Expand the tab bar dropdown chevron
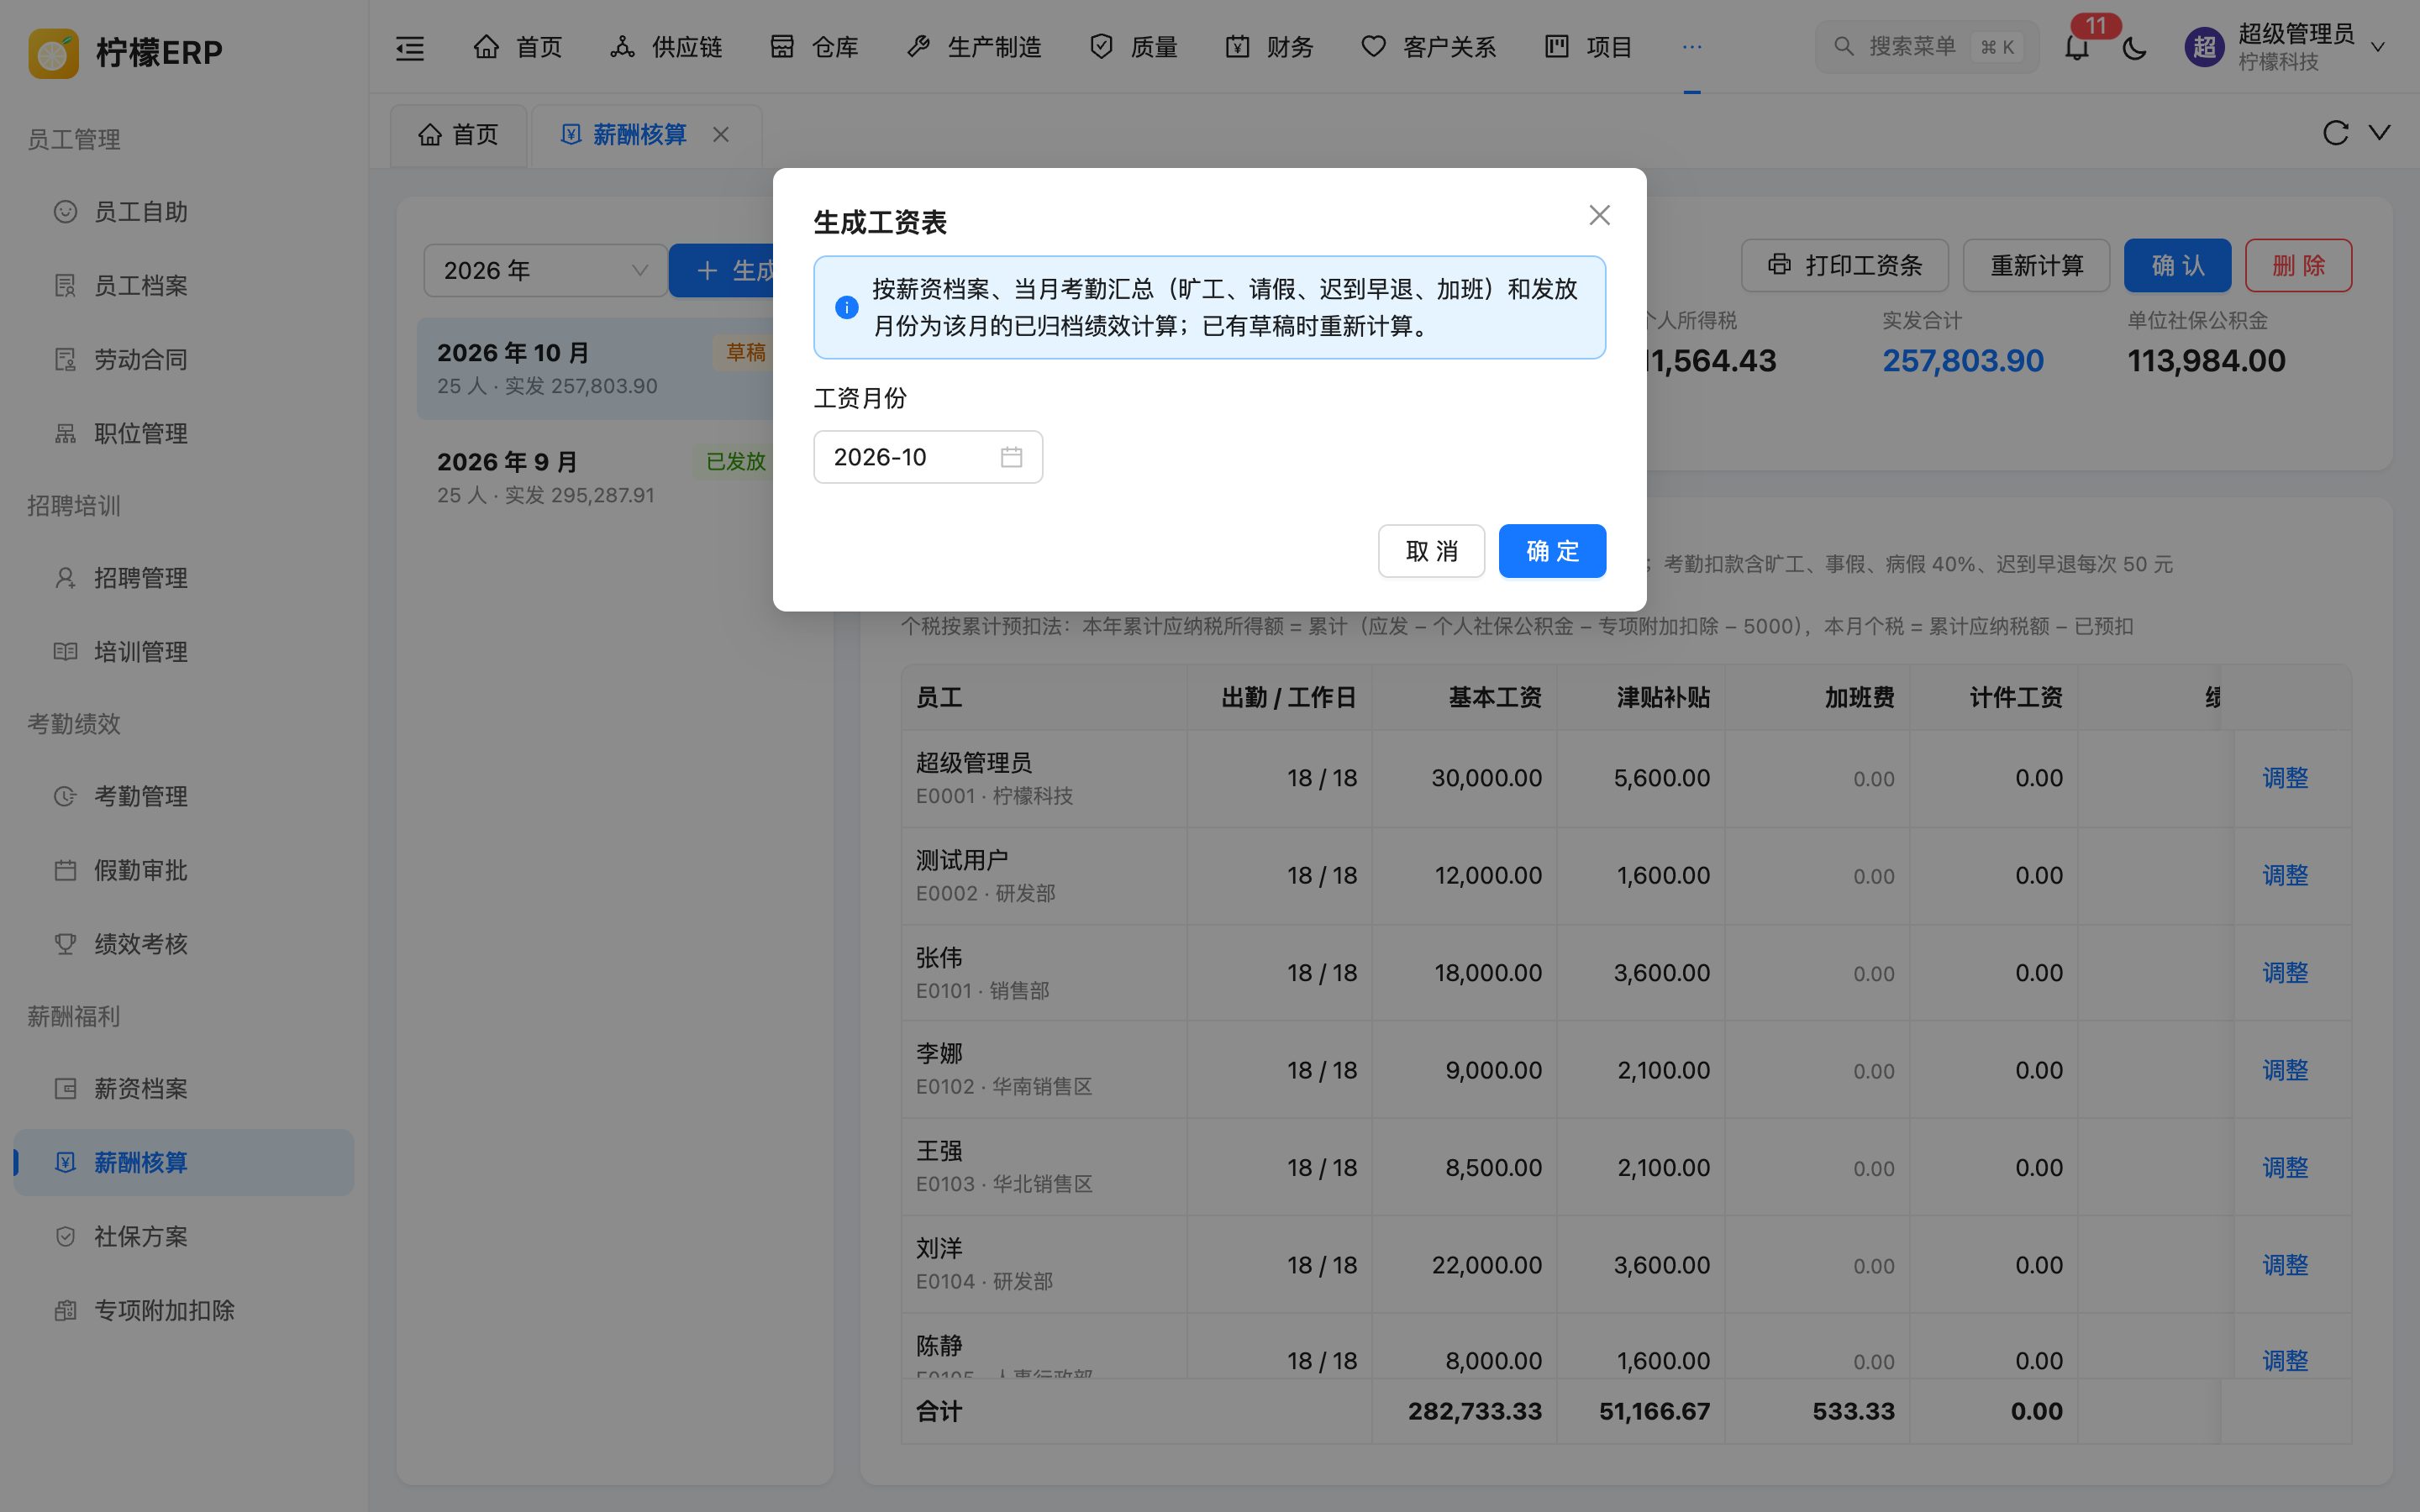The image size is (2420, 1512). [2380, 132]
